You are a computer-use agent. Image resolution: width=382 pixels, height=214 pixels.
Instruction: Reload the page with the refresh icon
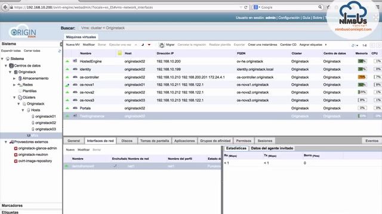[246, 7]
